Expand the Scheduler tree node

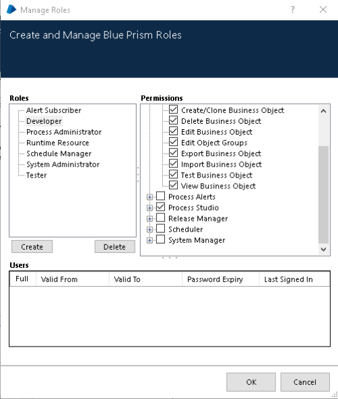pyautogui.click(x=149, y=229)
